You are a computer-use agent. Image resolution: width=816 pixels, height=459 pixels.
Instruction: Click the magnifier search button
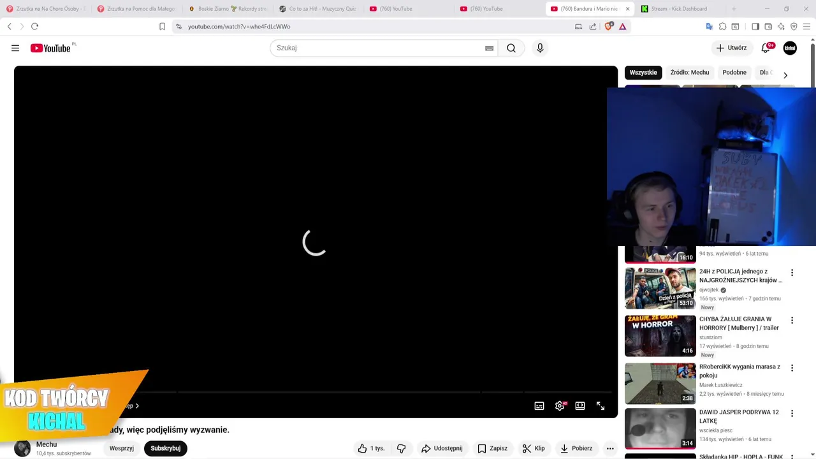tap(511, 48)
